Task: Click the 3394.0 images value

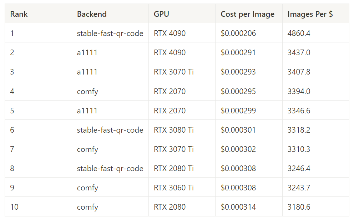Action: coord(299,91)
